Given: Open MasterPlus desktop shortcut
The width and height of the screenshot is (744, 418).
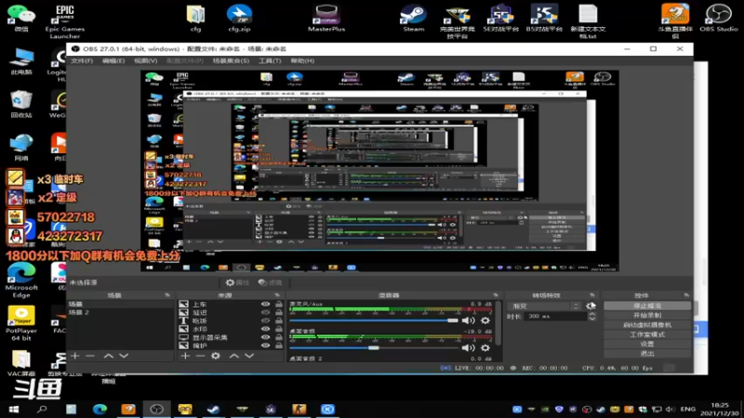Looking at the screenshot, I should 326,19.
